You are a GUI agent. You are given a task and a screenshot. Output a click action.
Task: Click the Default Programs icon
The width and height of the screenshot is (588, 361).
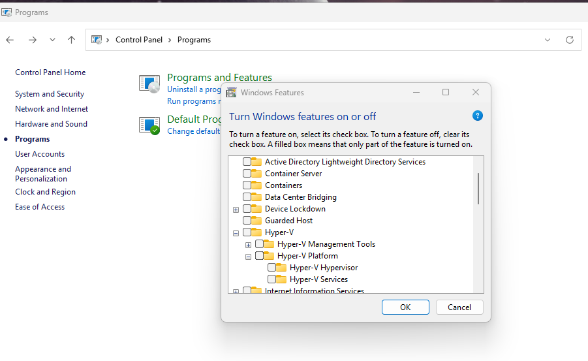pyautogui.click(x=149, y=125)
